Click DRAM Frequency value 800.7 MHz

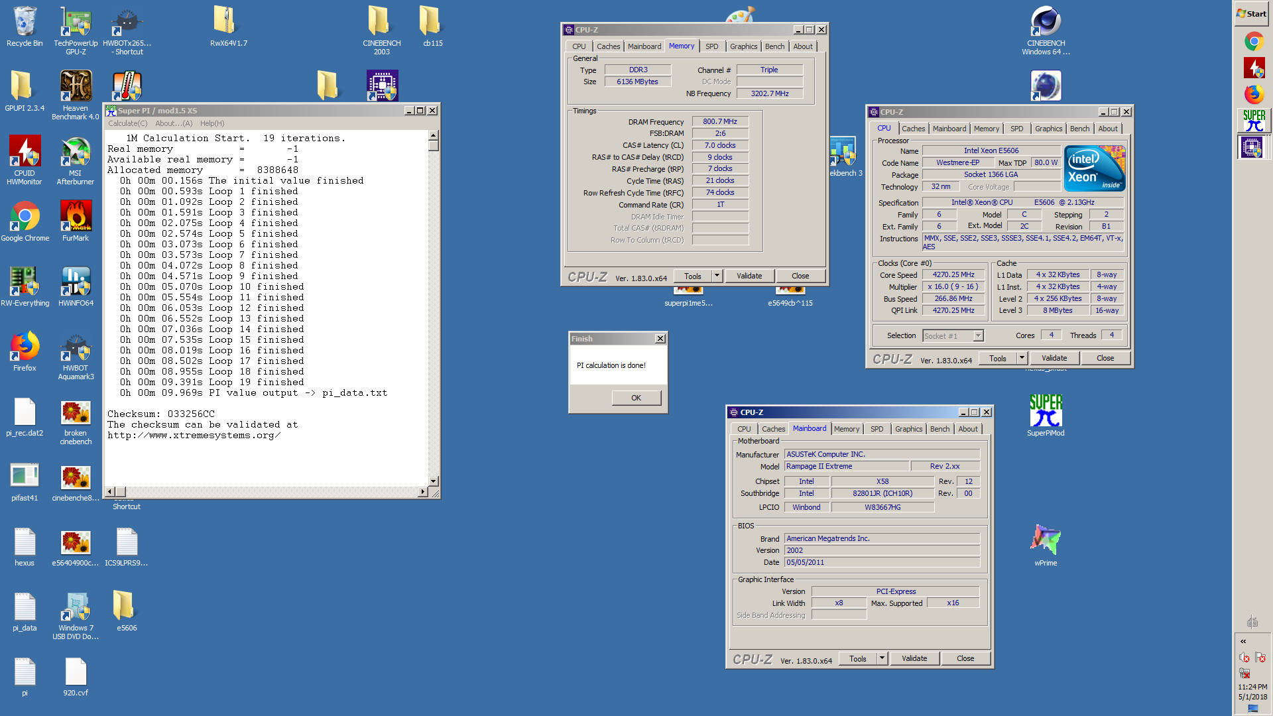pos(720,122)
